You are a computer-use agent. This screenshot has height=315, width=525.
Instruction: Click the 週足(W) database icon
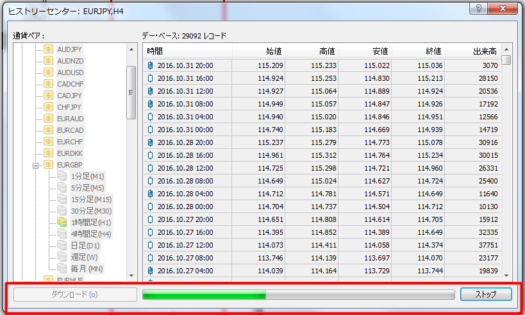[x=62, y=257]
